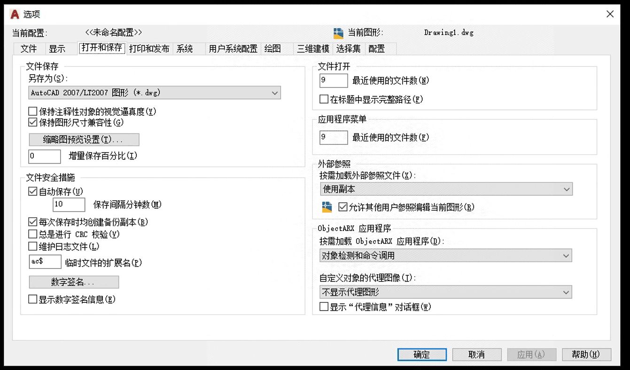Click the 临时文件的扩展名 field
The height and width of the screenshot is (370, 630).
pos(45,262)
